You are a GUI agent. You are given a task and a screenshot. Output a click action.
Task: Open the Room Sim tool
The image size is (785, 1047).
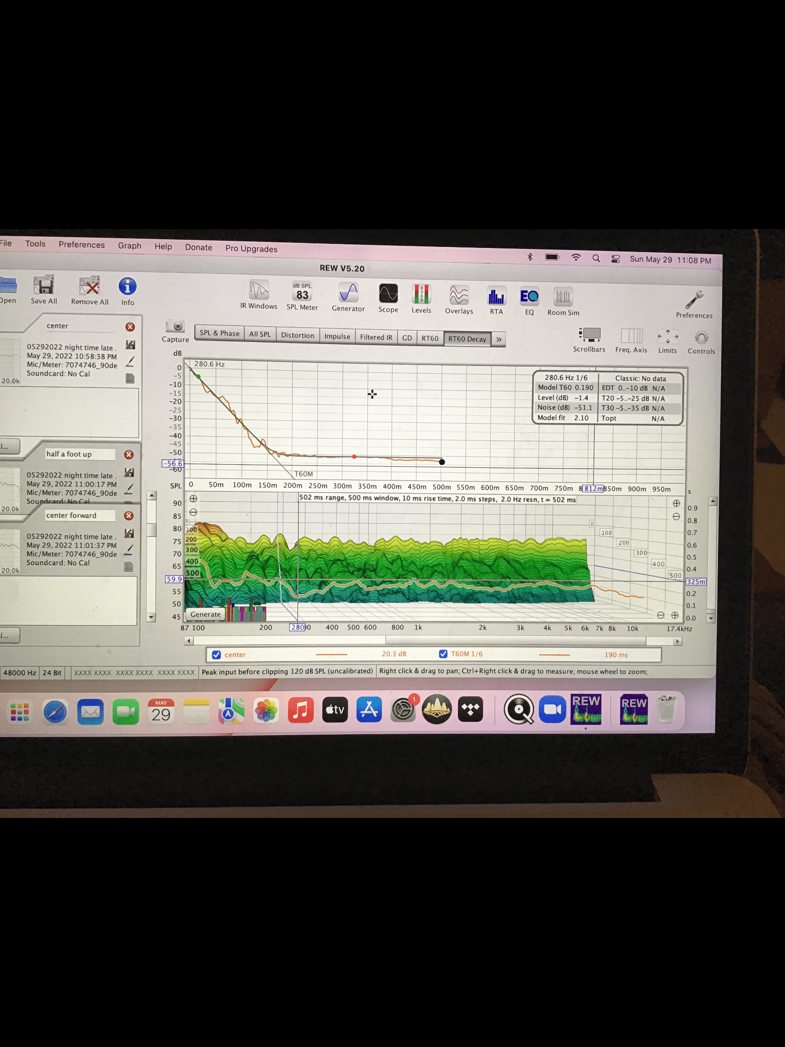click(563, 297)
